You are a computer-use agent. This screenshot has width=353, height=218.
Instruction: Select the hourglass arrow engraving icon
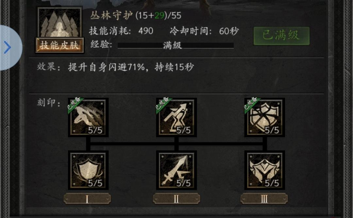coord(176,117)
